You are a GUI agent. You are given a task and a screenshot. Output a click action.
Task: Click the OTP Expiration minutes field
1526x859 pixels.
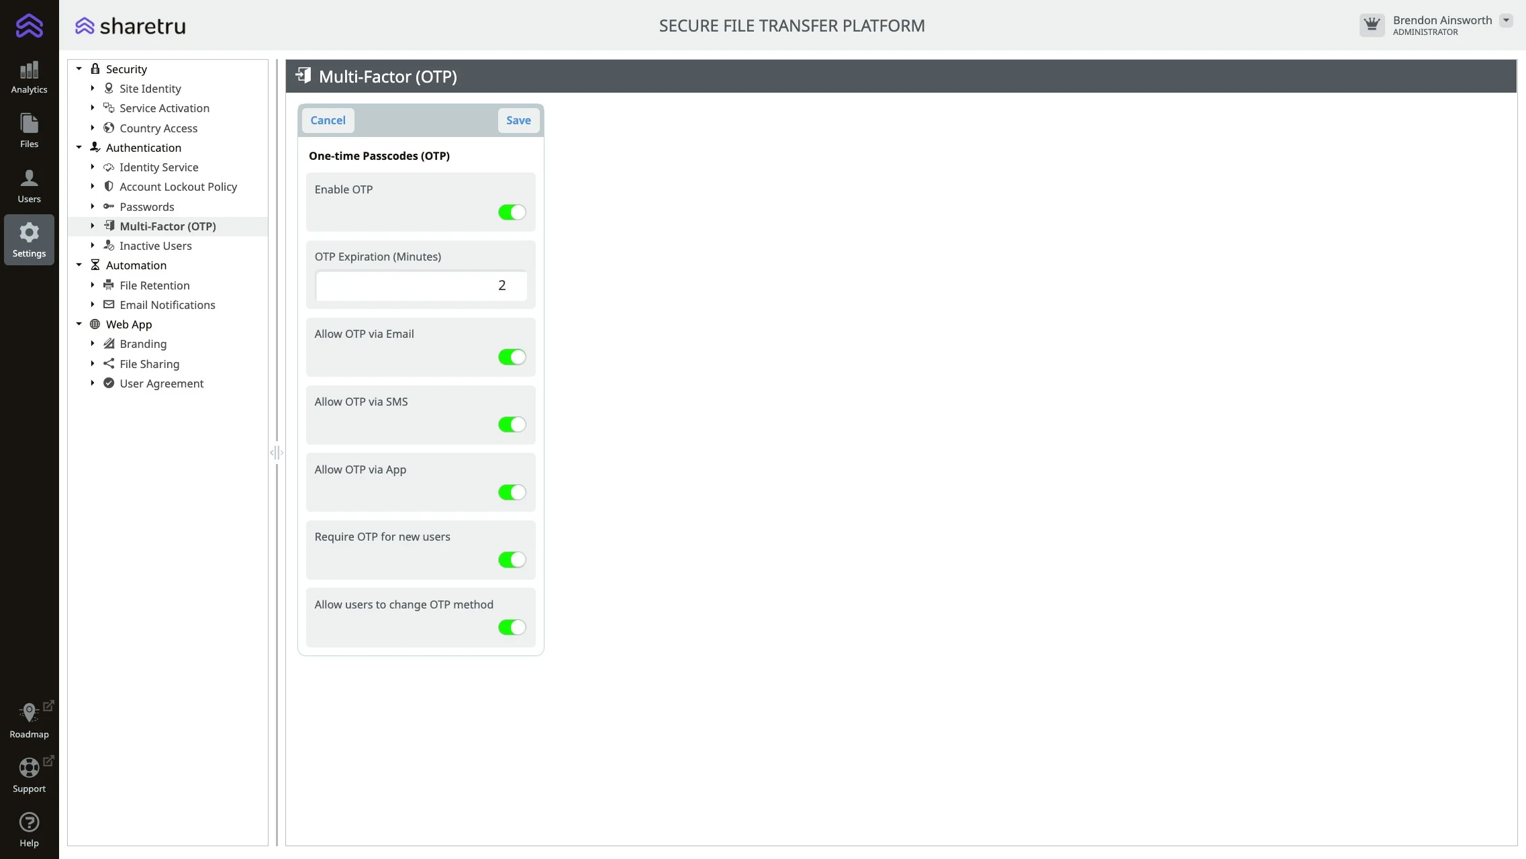(x=421, y=285)
